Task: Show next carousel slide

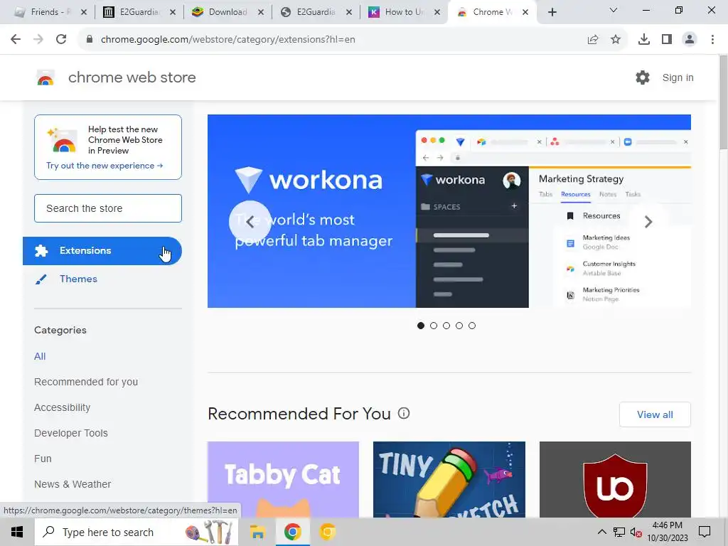Action: (x=648, y=222)
